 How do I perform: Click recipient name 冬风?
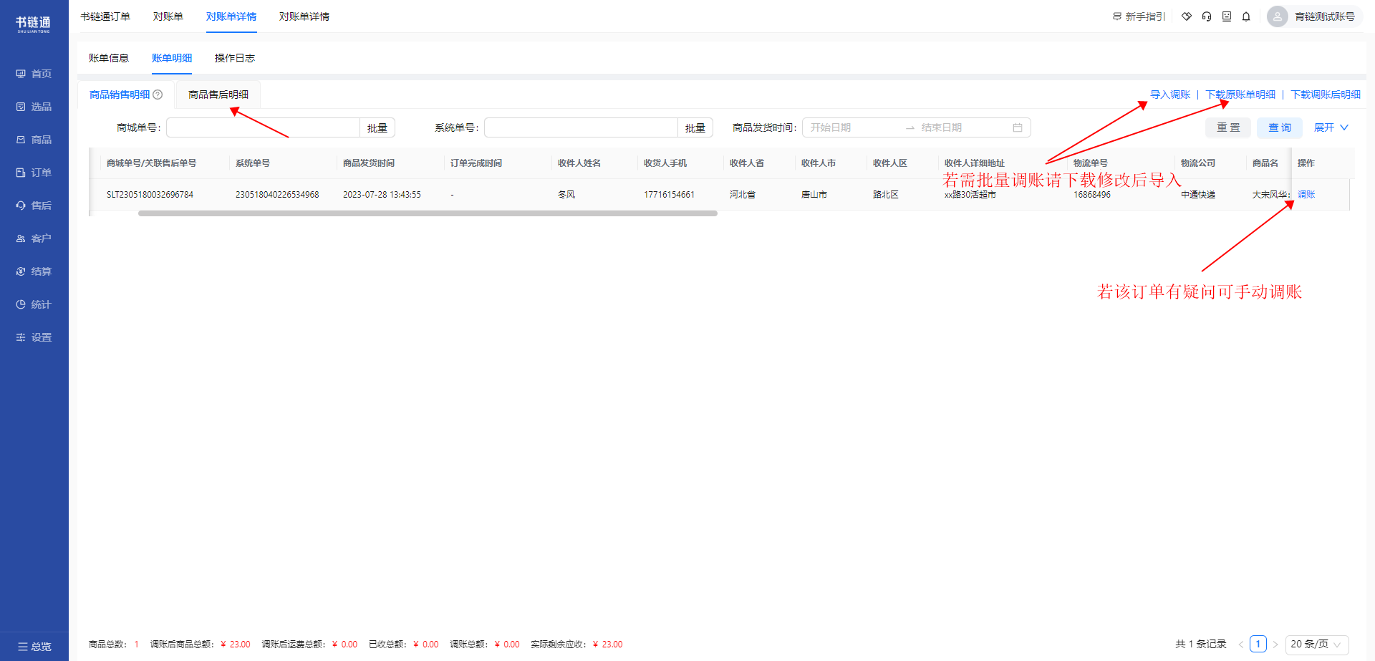[566, 194]
